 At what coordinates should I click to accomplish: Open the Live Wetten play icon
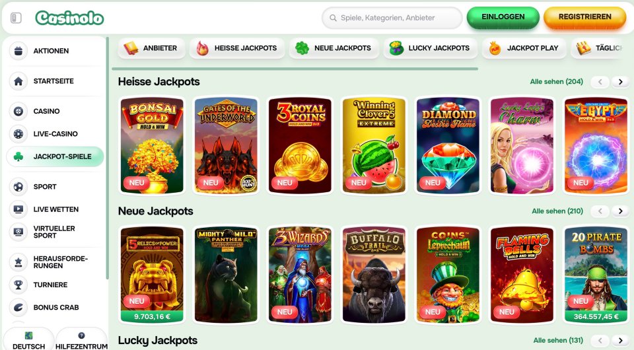tap(18, 209)
